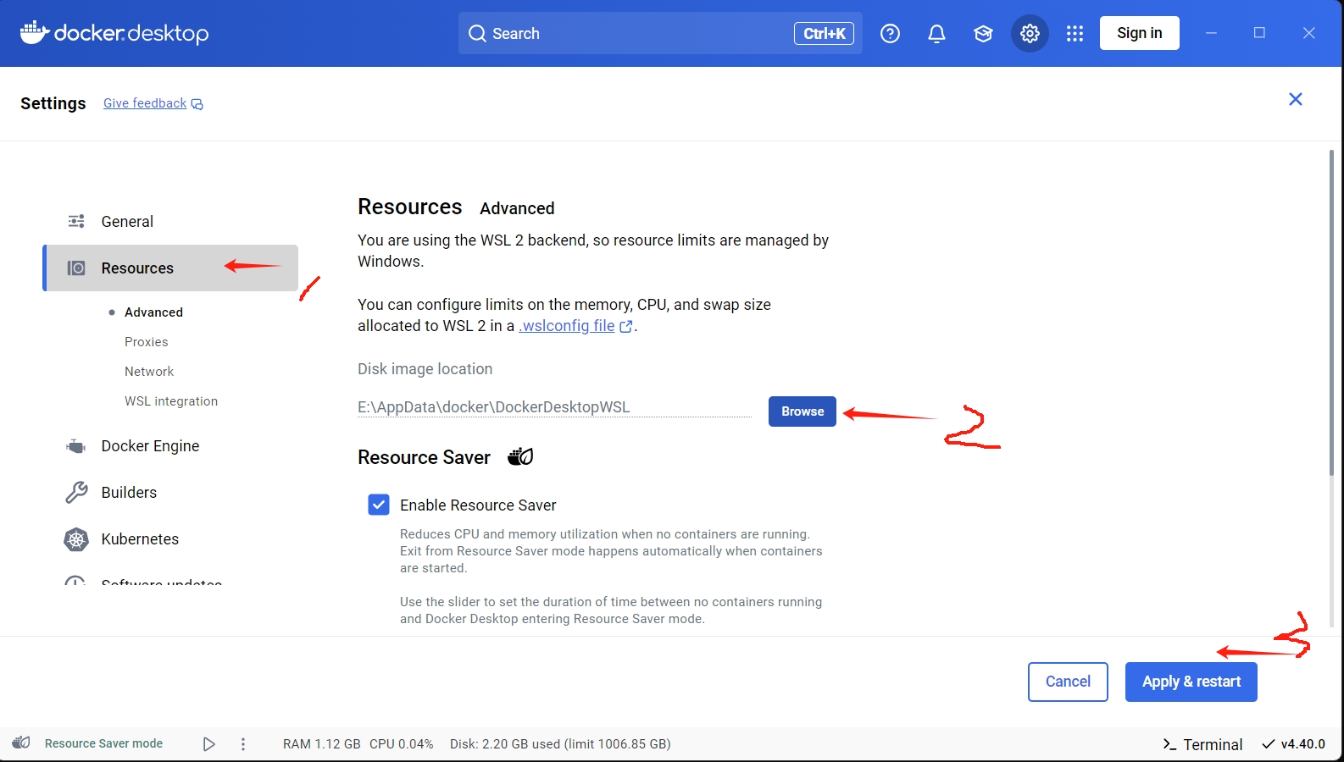Click the 'Settings' page title
The height and width of the screenshot is (762, 1344).
53,103
